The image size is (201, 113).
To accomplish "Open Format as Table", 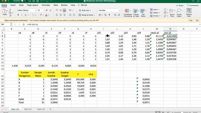I will [136, 13].
